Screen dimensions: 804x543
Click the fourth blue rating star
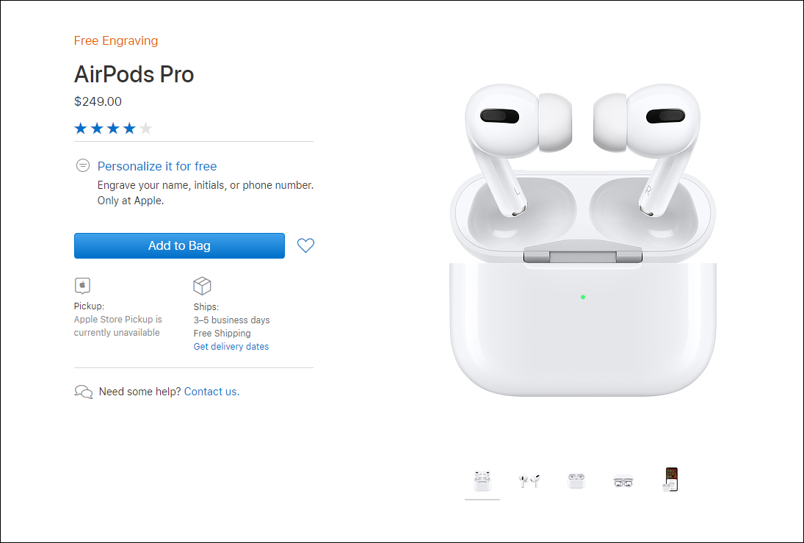click(x=130, y=129)
